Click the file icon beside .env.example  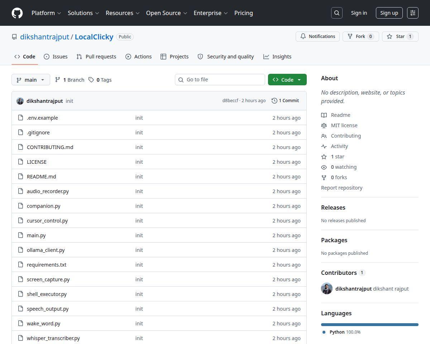point(21,118)
